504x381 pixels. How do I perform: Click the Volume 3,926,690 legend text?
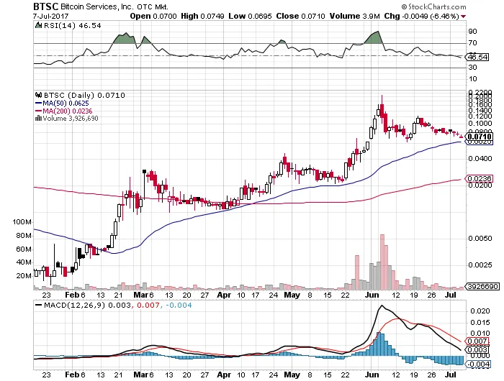(71, 119)
